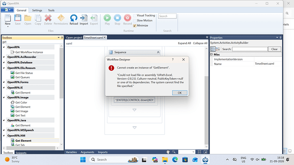Open the Variables designer tab
This screenshot has width=294, height=165.
click(71, 152)
